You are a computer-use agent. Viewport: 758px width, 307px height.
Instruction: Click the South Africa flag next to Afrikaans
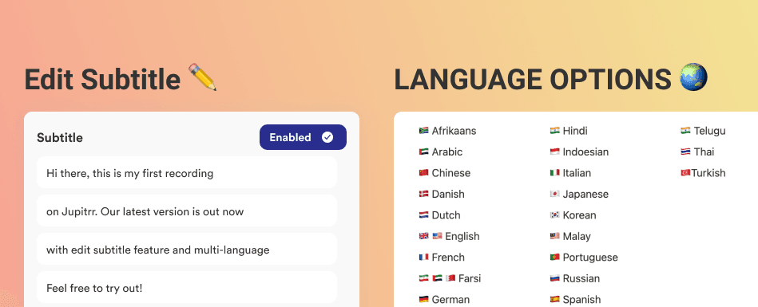(423, 131)
